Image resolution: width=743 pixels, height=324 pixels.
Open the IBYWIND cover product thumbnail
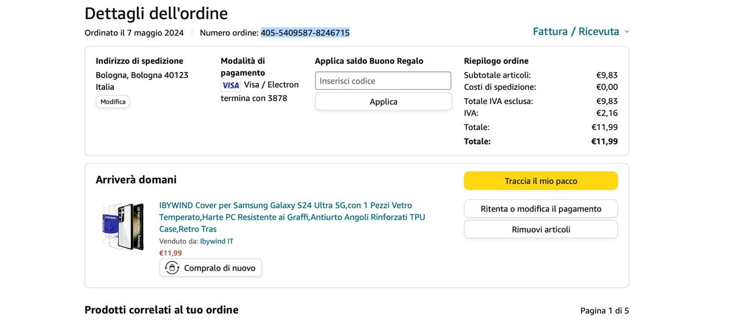pyautogui.click(x=123, y=226)
